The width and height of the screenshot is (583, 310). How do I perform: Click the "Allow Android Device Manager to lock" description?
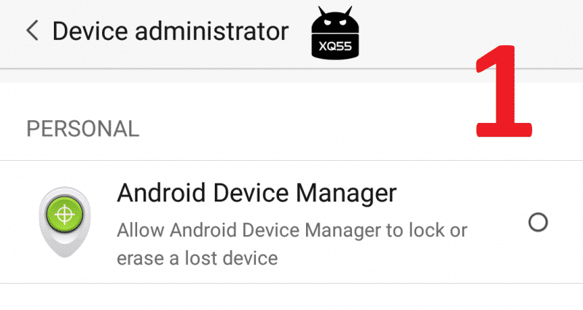292,232
